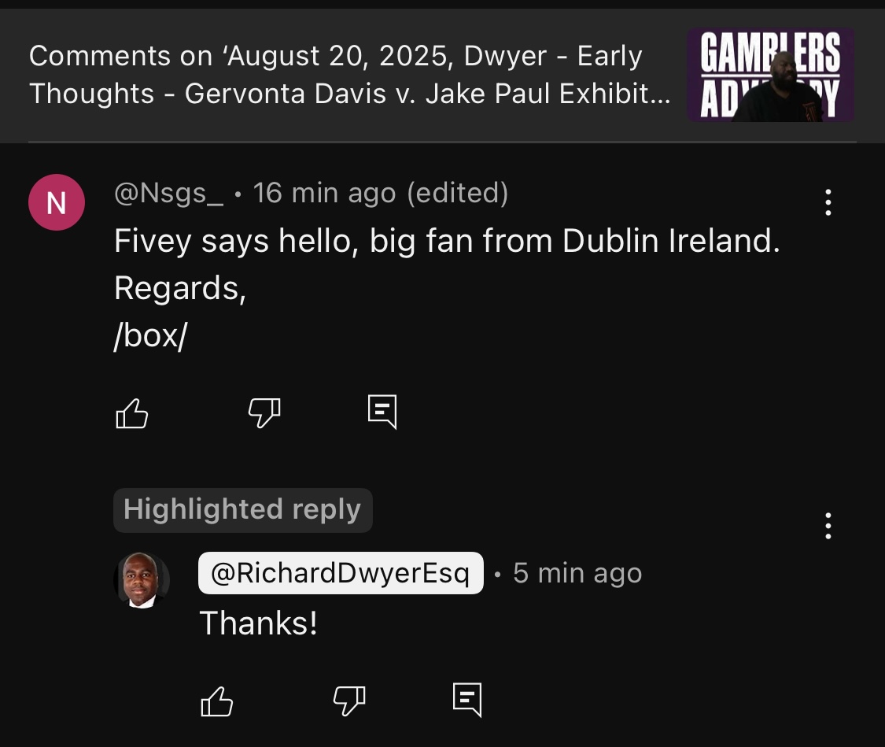Visit the @Nsgs_ channel handle
The width and height of the screenshot is (885, 747).
pyautogui.click(x=169, y=193)
